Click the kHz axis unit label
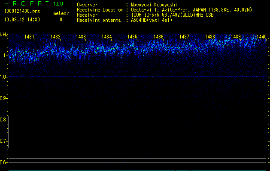 [x=4, y=35]
